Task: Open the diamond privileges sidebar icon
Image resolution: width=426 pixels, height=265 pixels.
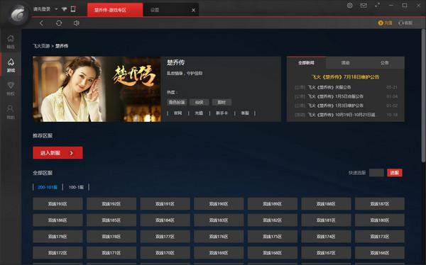Action: (11, 89)
